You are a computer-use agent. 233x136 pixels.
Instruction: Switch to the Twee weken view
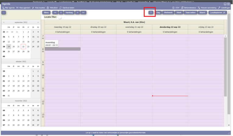190,12
